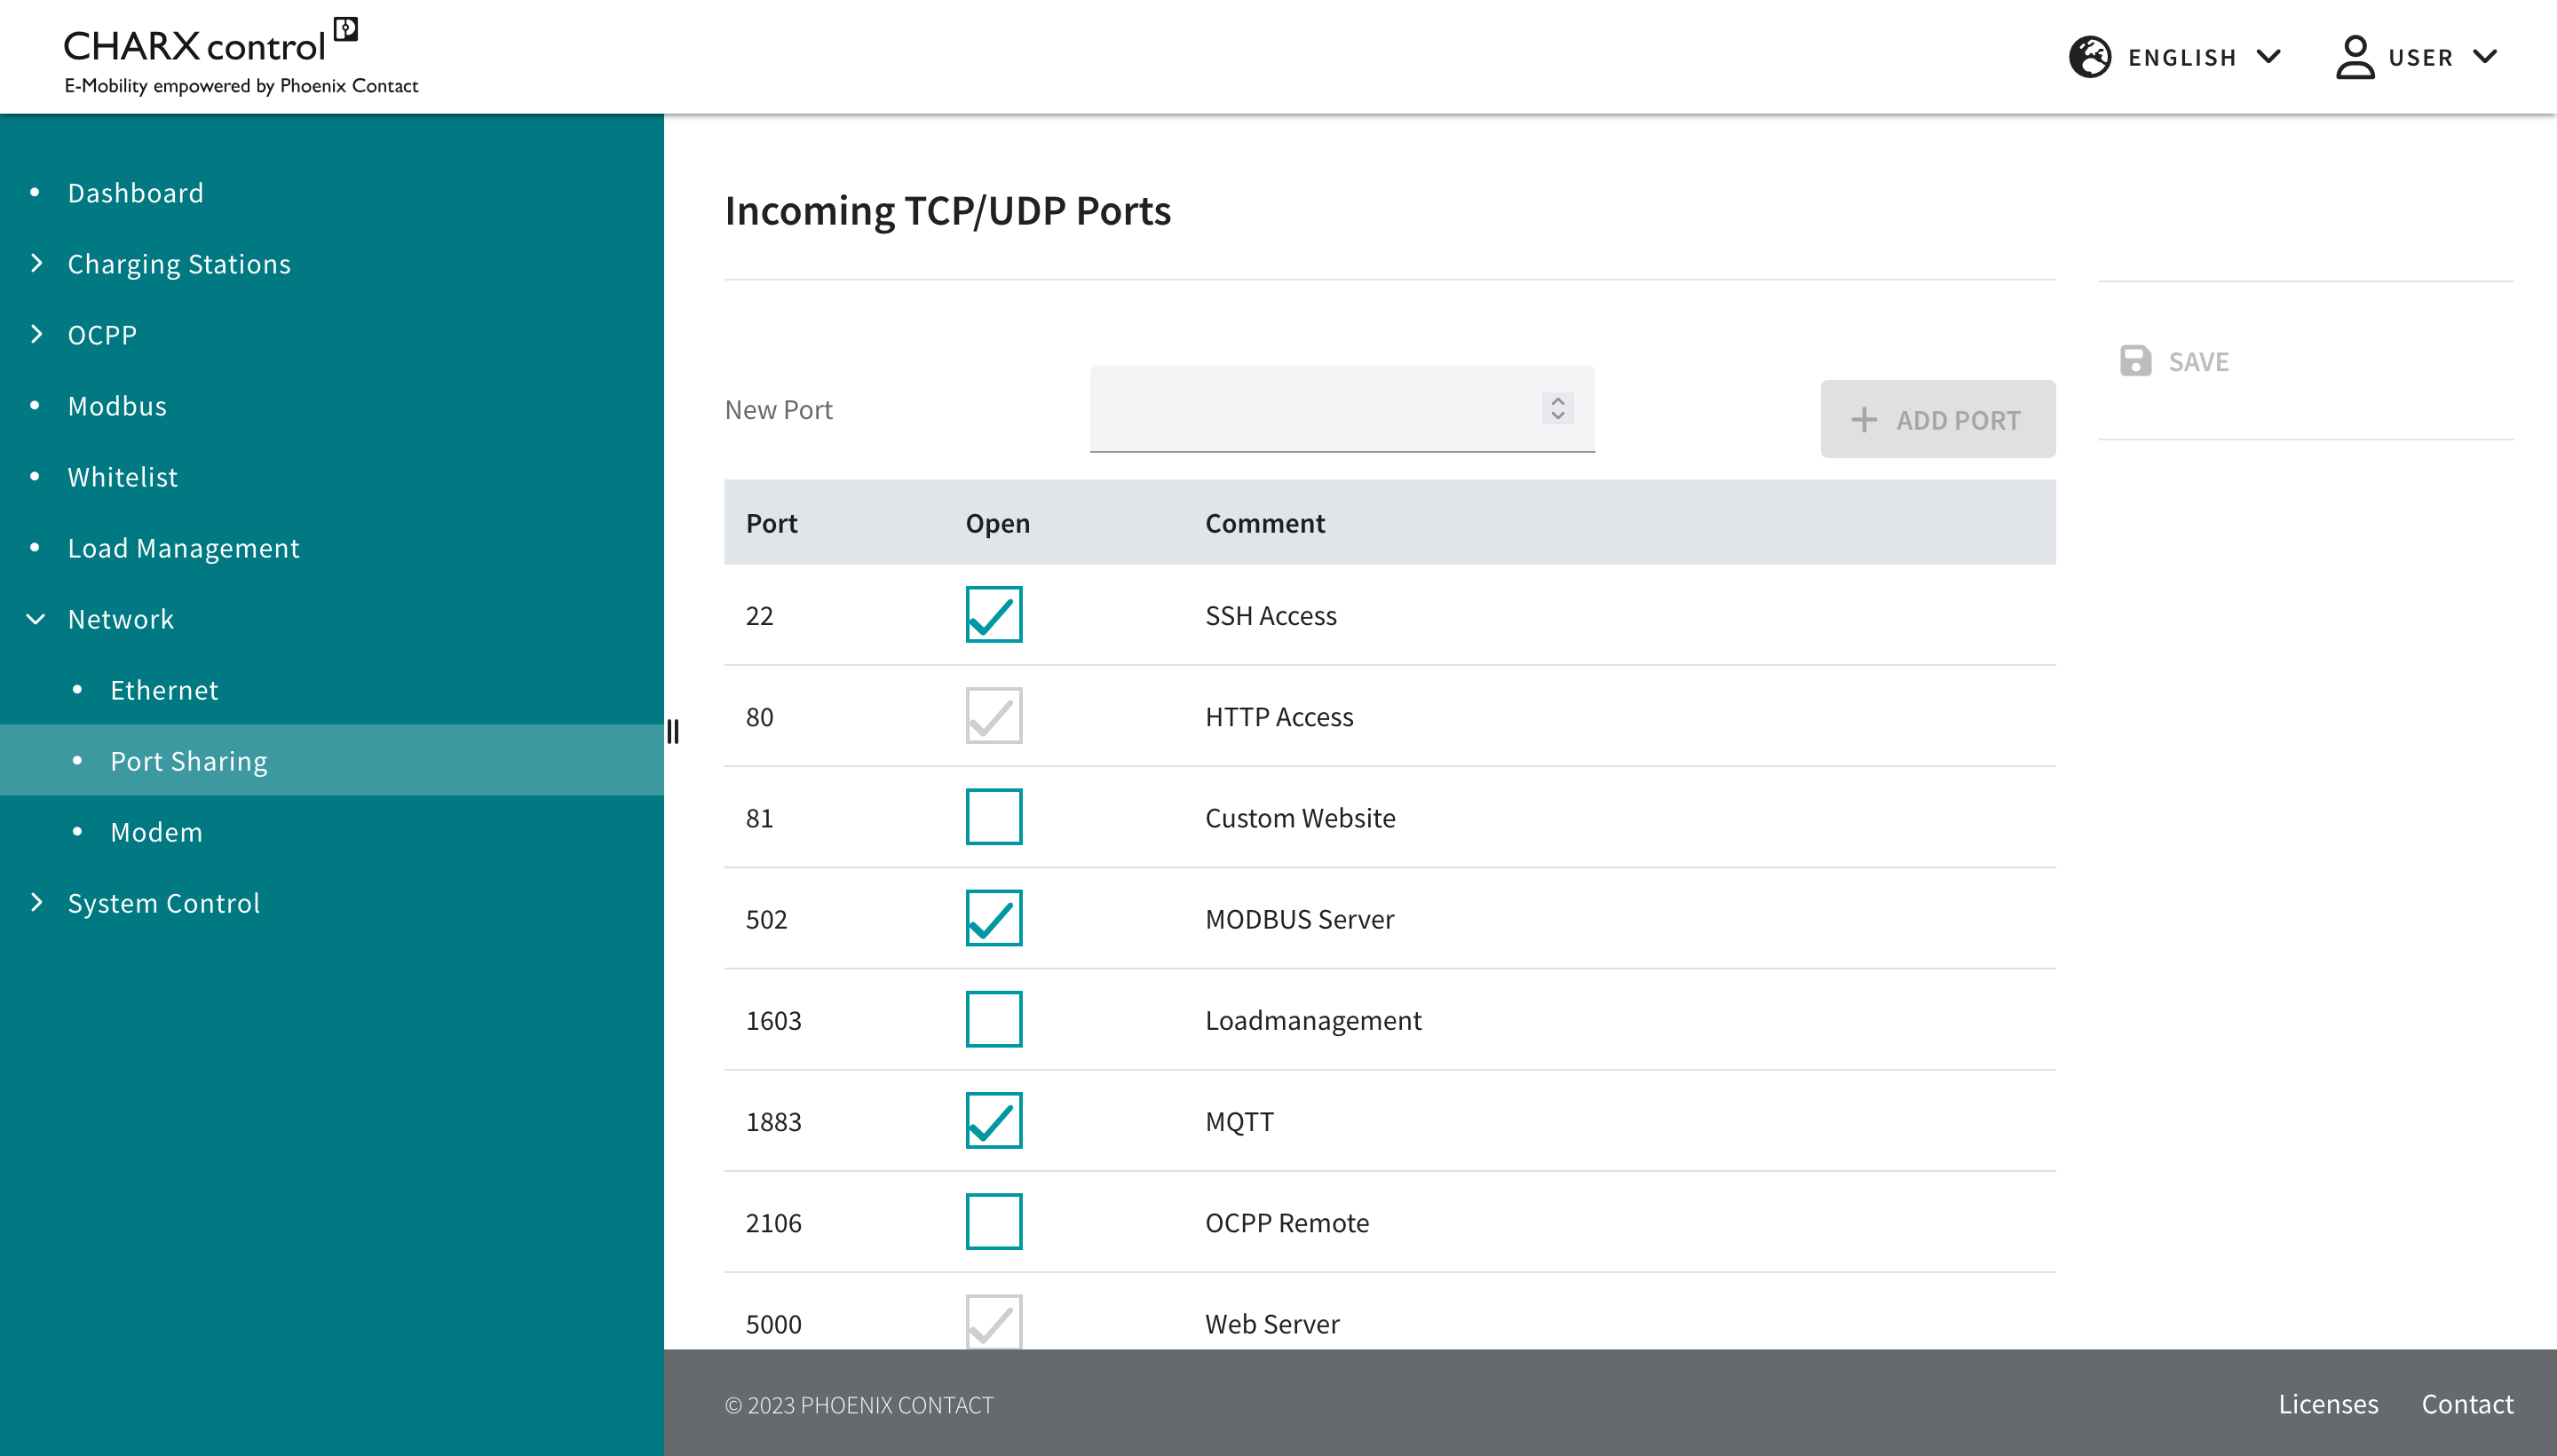2557x1456 pixels.
Task: Click the New Port stepper arrows
Action: point(1557,408)
